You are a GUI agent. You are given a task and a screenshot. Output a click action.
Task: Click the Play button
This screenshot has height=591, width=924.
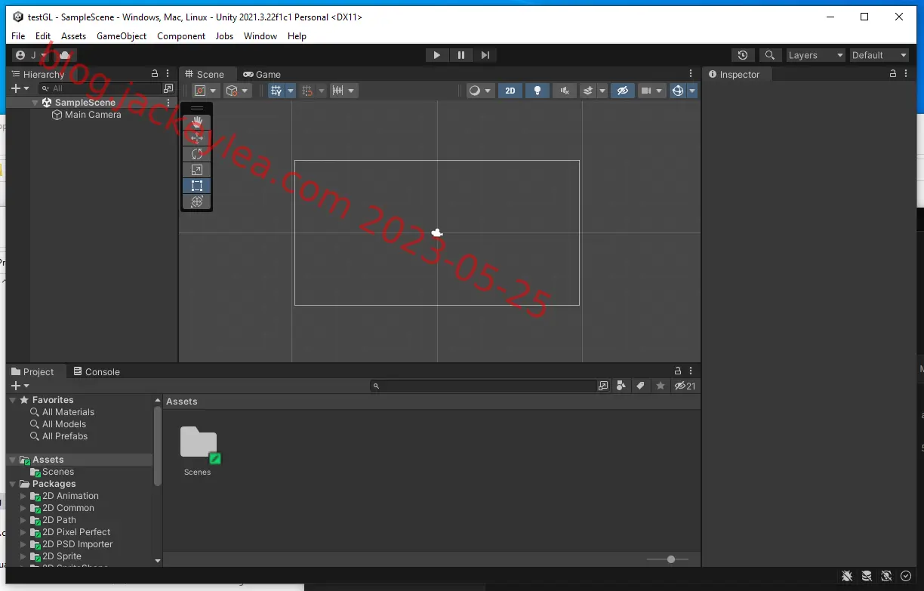pyautogui.click(x=436, y=55)
